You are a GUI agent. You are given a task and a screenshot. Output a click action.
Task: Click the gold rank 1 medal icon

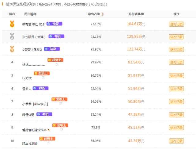[x=12, y=24]
